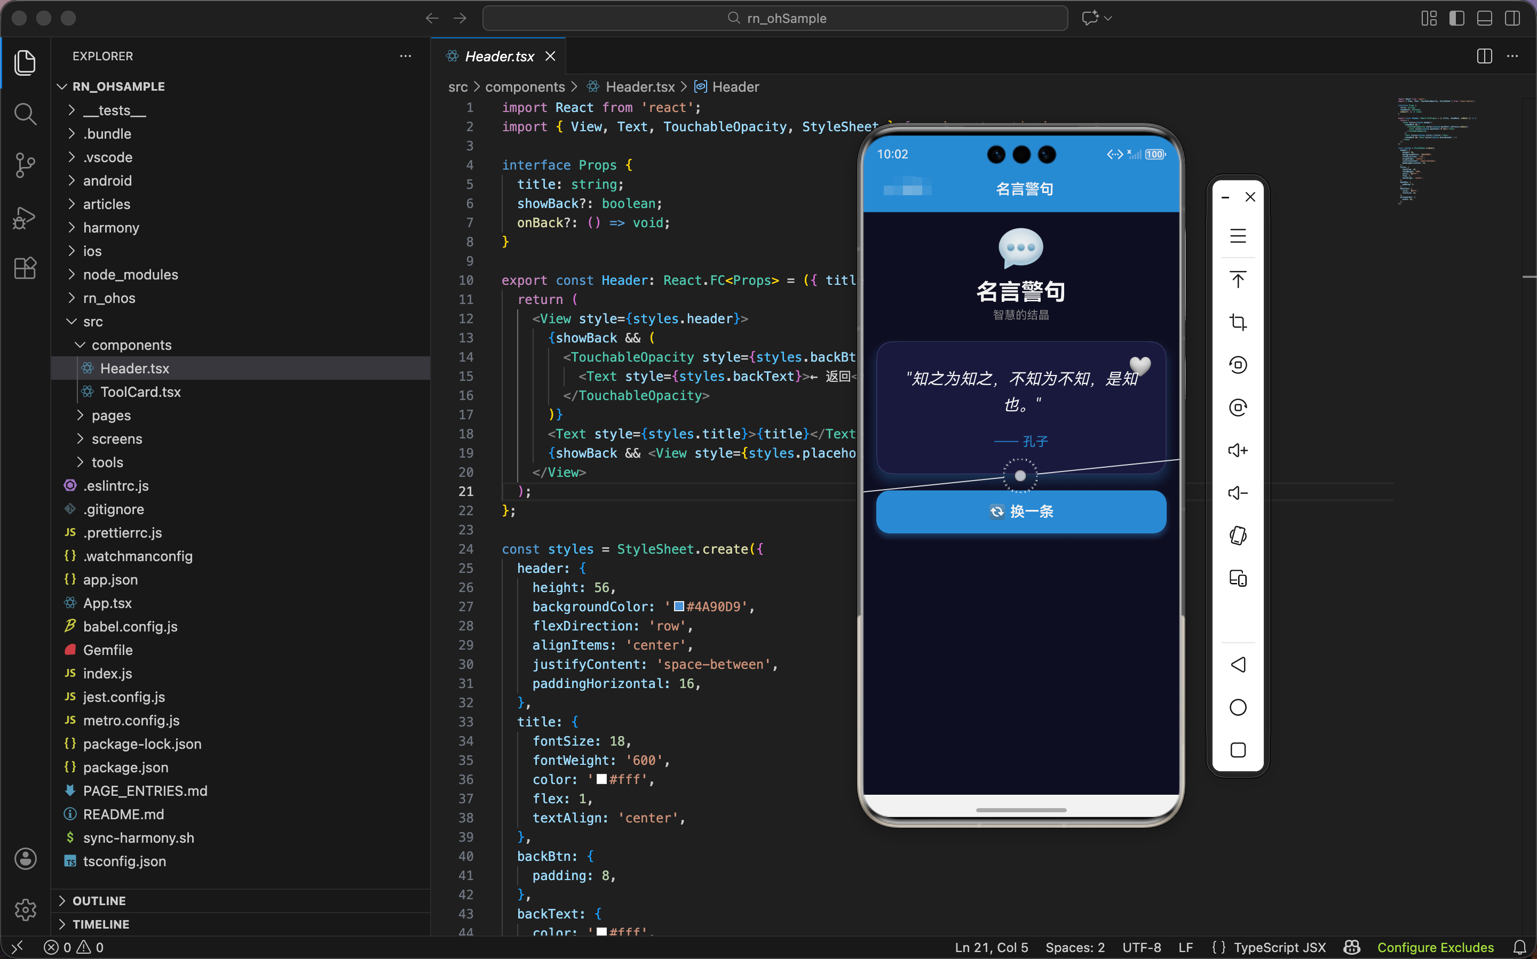Toggle the primary side bar visibility

click(1456, 18)
